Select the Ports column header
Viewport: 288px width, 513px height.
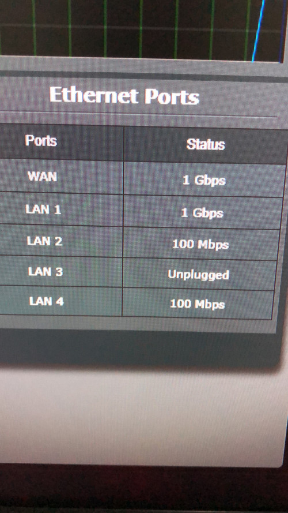click(x=41, y=141)
